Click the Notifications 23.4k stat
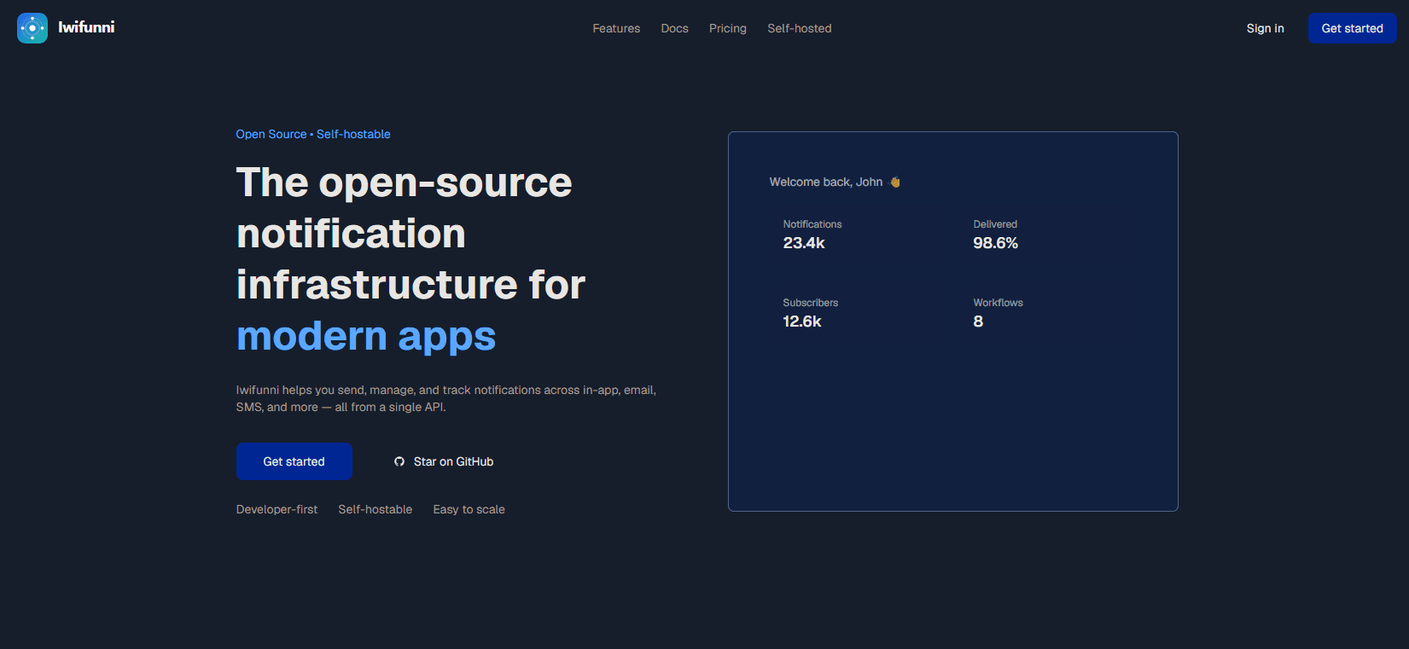Screen dimensions: 1409x649 tap(812, 235)
